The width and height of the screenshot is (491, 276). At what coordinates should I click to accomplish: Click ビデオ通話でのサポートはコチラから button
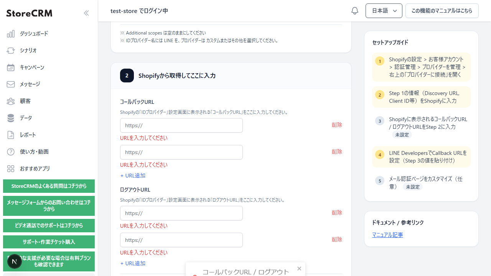(x=49, y=225)
